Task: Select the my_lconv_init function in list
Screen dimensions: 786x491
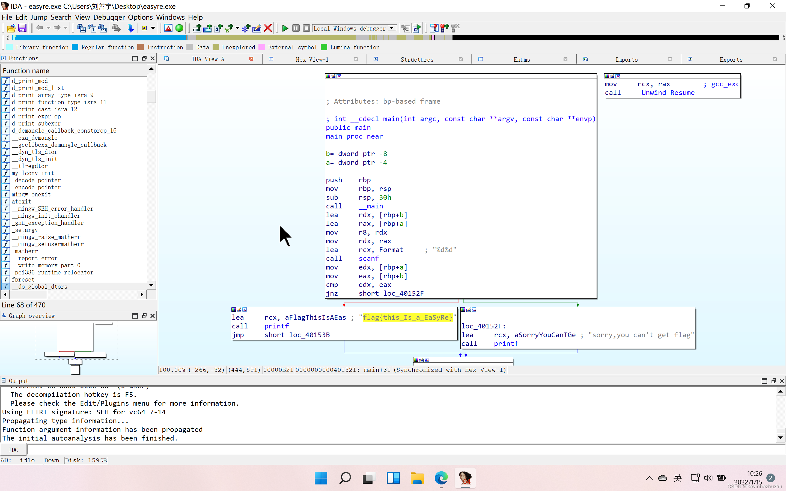Action: pos(33,173)
